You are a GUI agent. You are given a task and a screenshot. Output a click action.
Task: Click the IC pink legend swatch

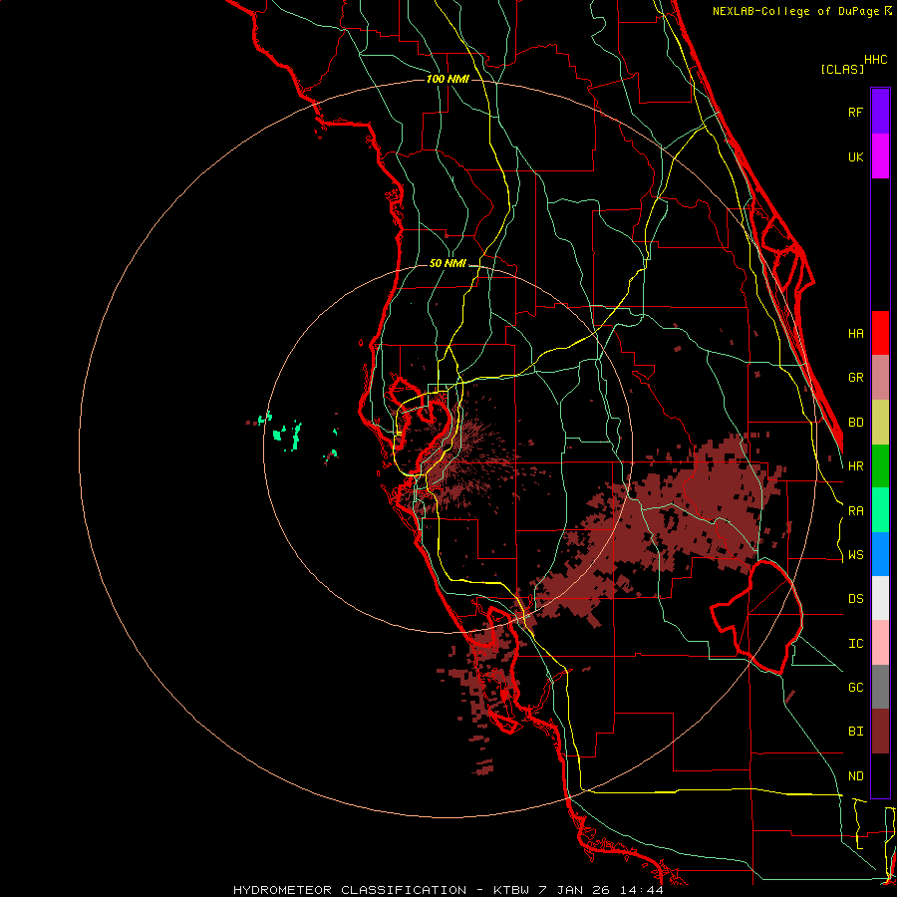click(880, 643)
